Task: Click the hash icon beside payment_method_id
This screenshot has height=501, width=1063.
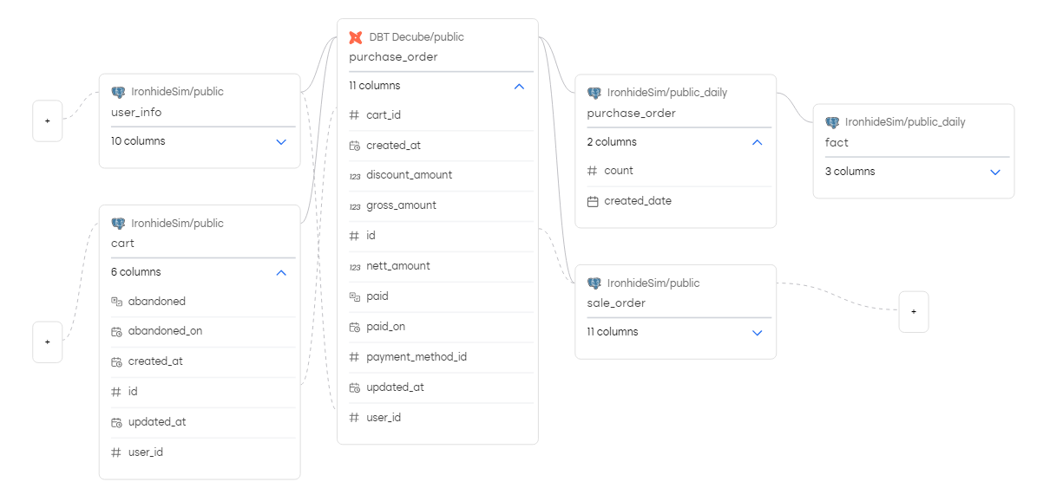Action: (x=354, y=357)
